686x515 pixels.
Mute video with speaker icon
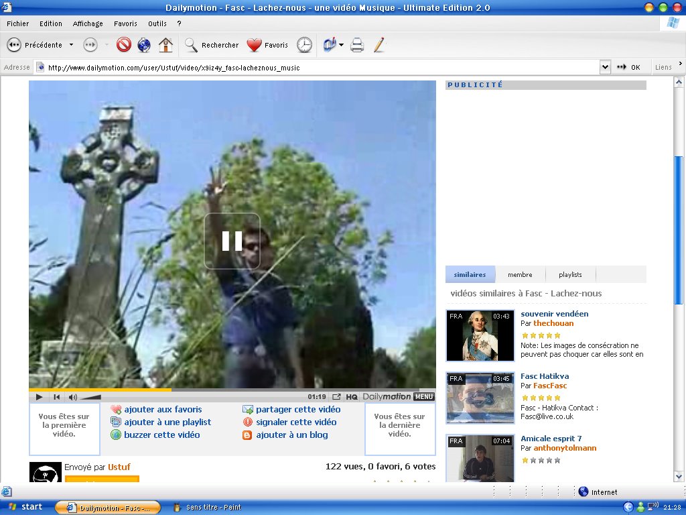(x=72, y=397)
